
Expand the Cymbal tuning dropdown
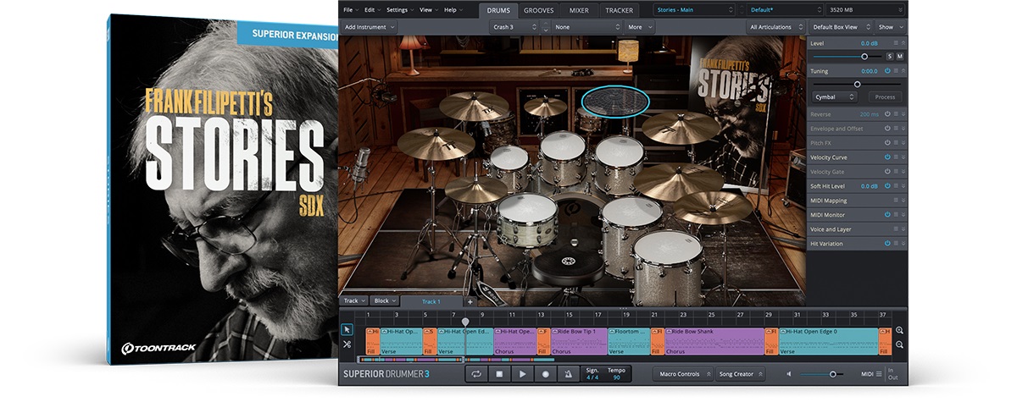836,97
